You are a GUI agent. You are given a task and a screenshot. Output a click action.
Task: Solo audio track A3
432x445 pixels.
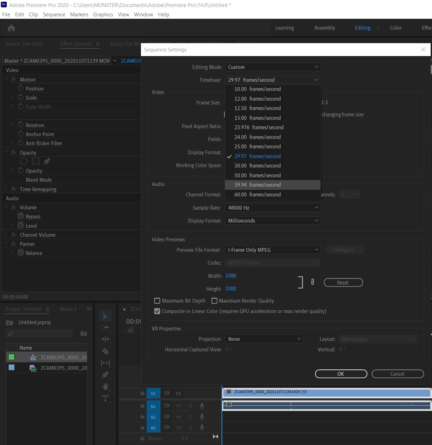190,428
